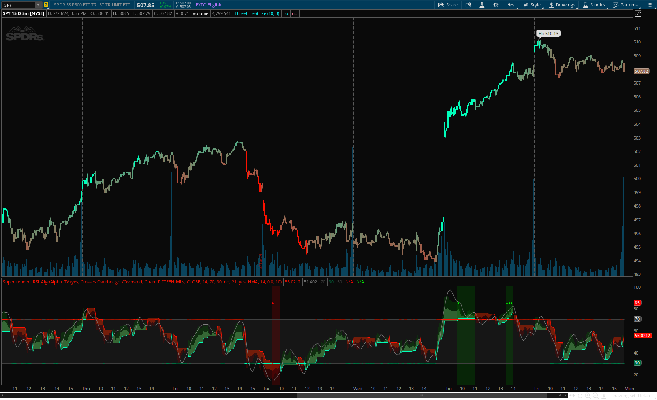Click the EXTO Eligible label
This screenshot has height=400, width=657.
[x=209, y=5]
